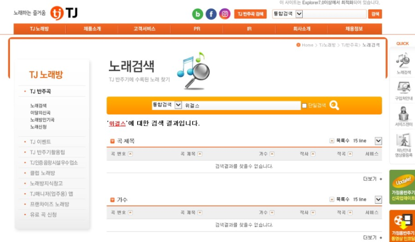Open sidebar TJ 반주곡 heading
Viewport: 415px width, 242px height.
40,92
